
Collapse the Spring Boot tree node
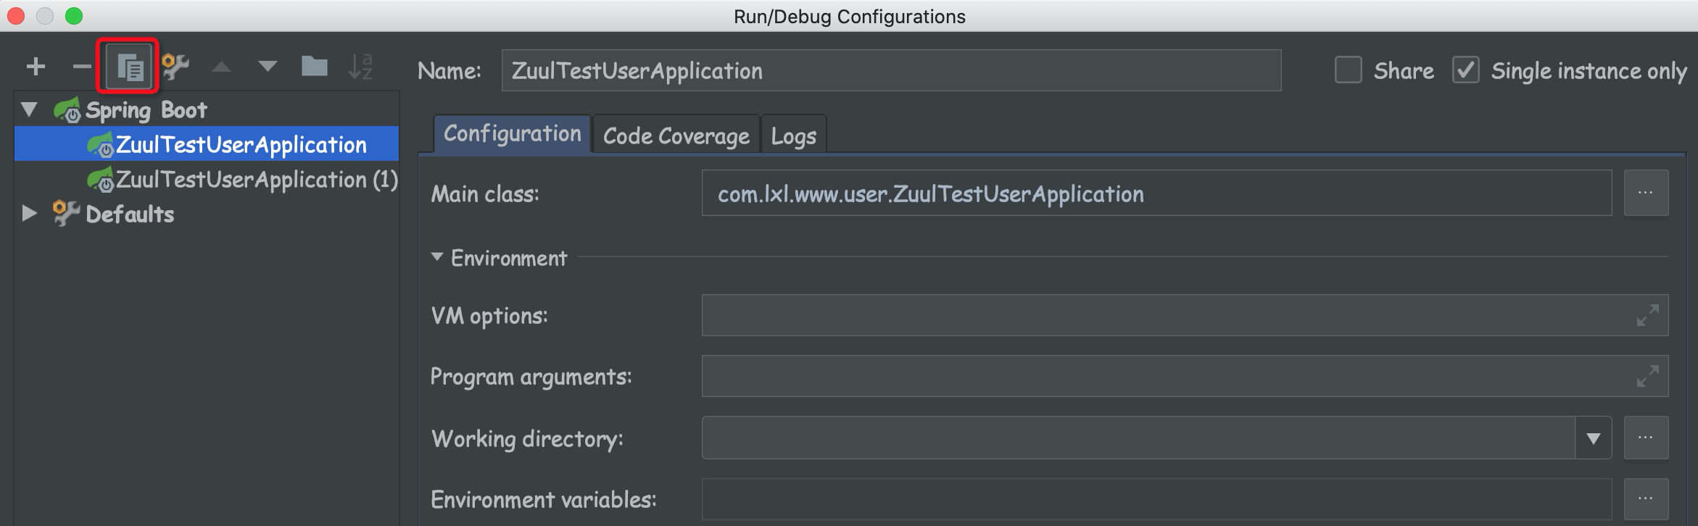(29, 110)
